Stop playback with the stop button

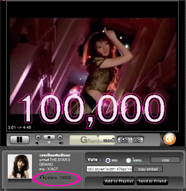pos(49,137)
